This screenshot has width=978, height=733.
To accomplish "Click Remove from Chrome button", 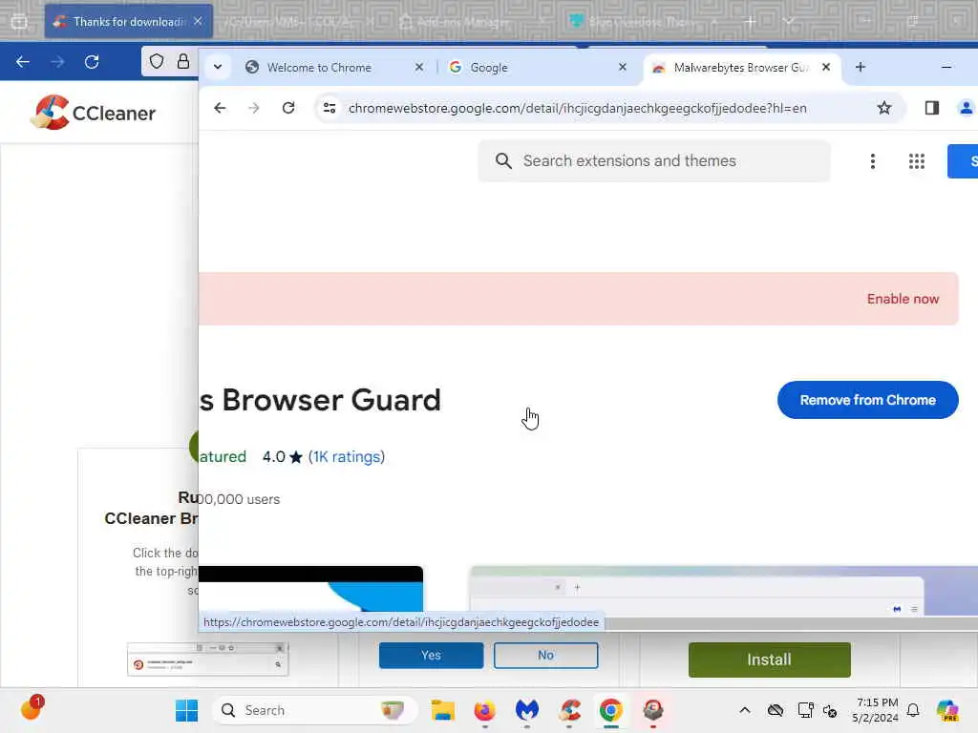I will 867,400.
